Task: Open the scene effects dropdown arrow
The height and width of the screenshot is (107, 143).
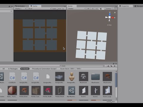Action: [x=103, y=9]
